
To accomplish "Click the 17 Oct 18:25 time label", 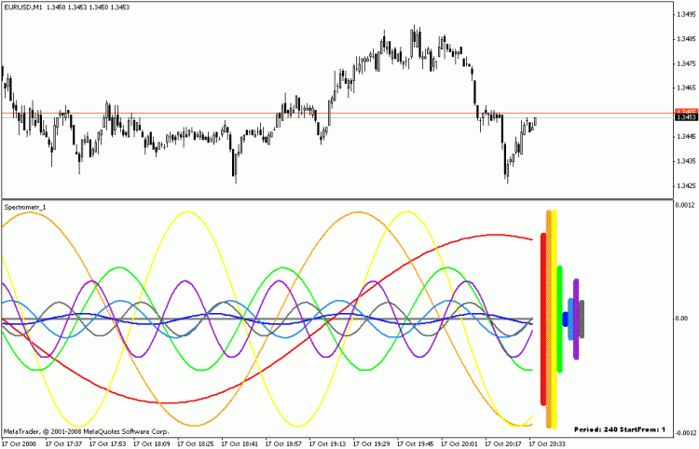I will (x=196, y=444).
